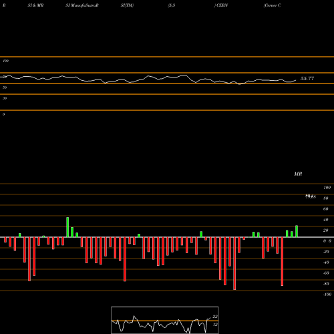Click the '30' label on the RSI axis
The image size is (334, 334).
(5, 98)
